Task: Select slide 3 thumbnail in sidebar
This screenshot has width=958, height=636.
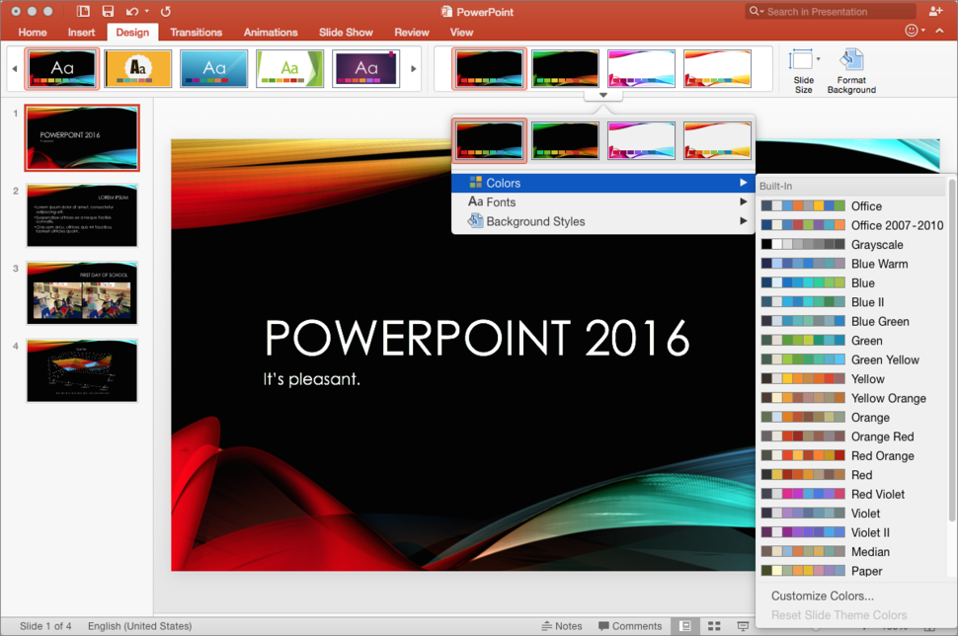Action: tap(82, 291)
